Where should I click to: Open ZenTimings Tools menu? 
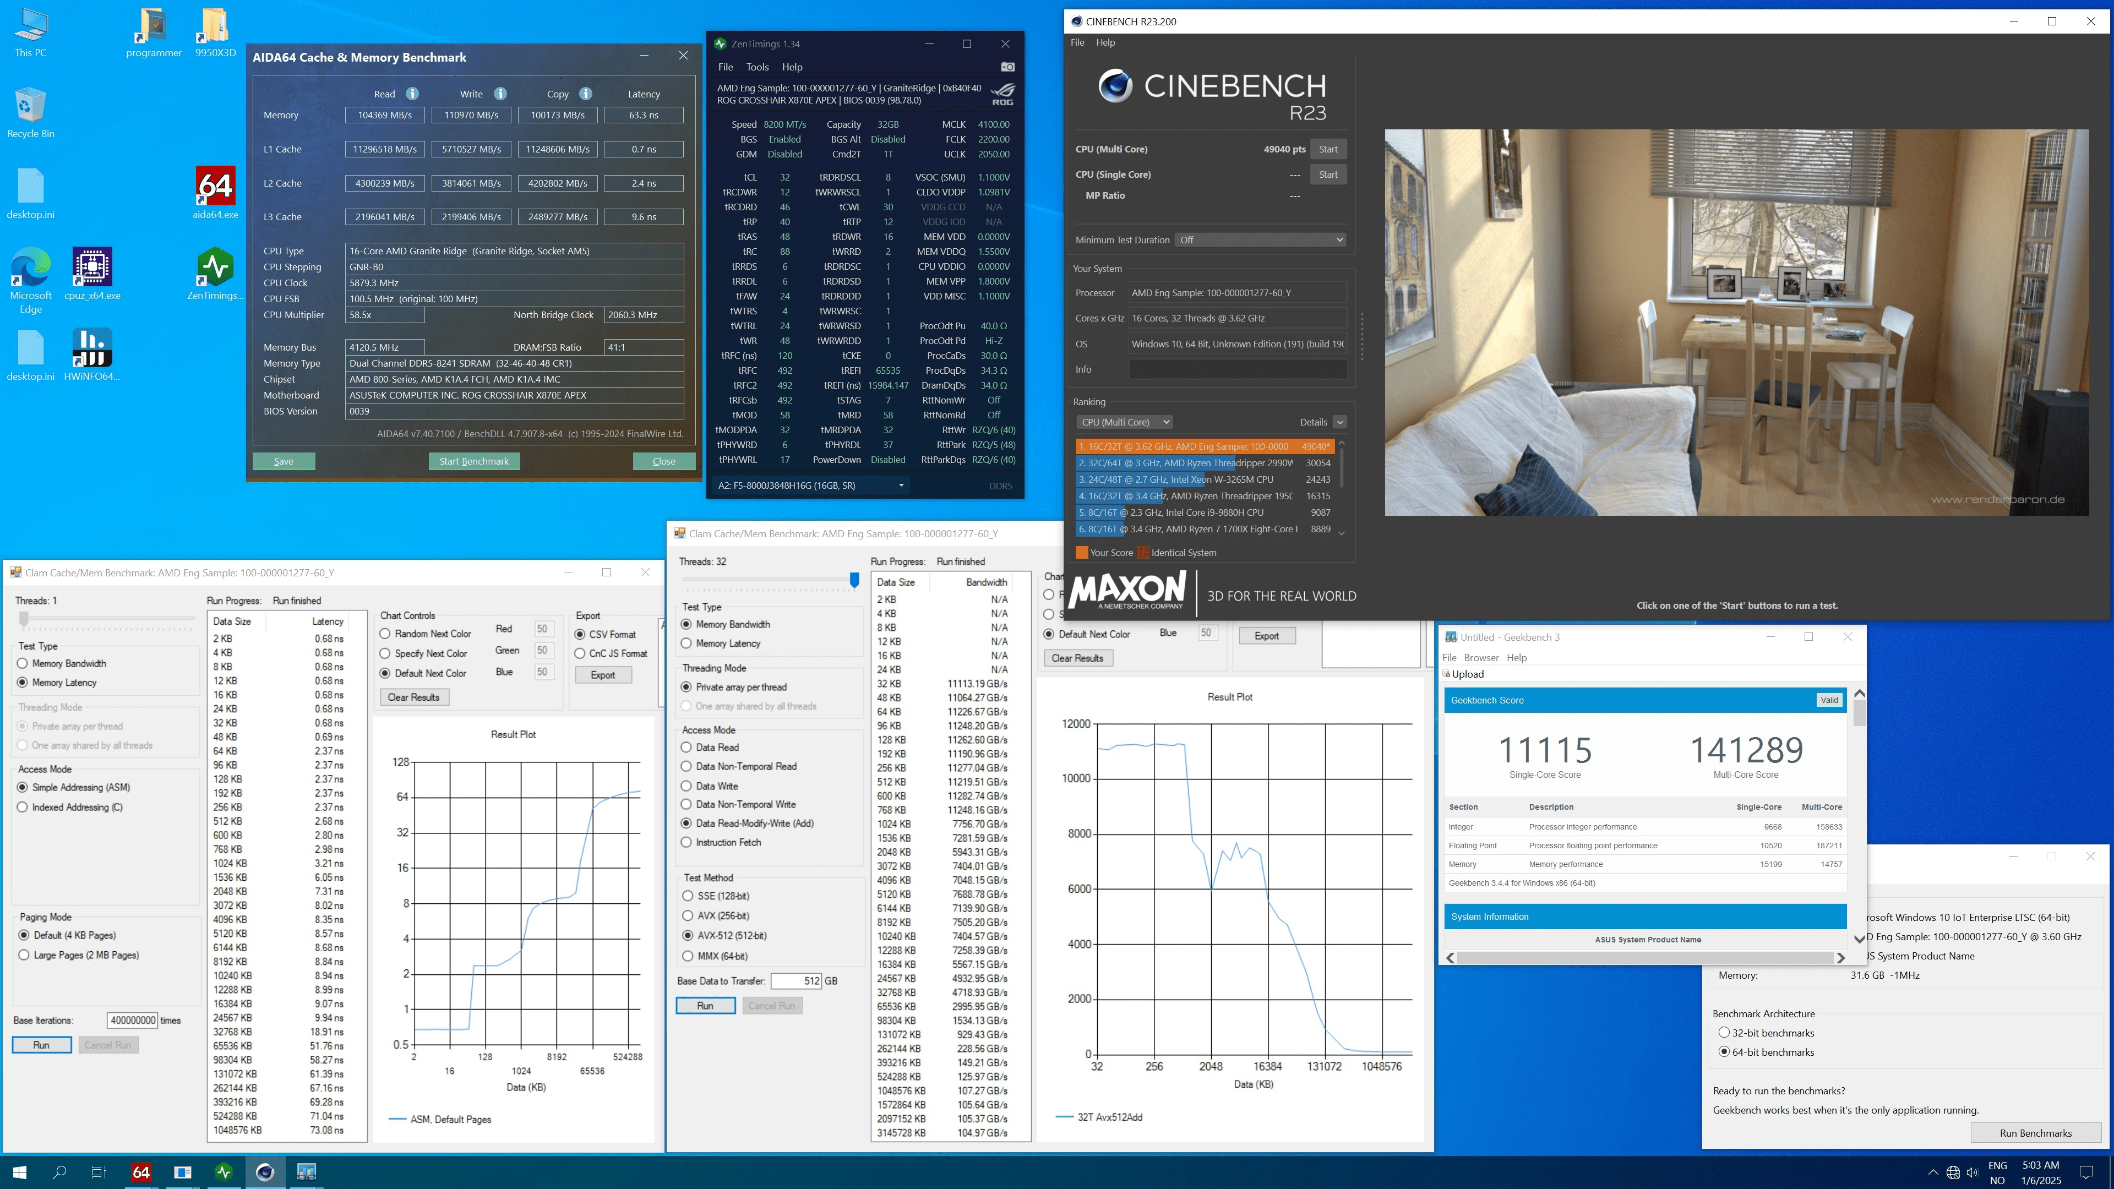tap(758, 67)
